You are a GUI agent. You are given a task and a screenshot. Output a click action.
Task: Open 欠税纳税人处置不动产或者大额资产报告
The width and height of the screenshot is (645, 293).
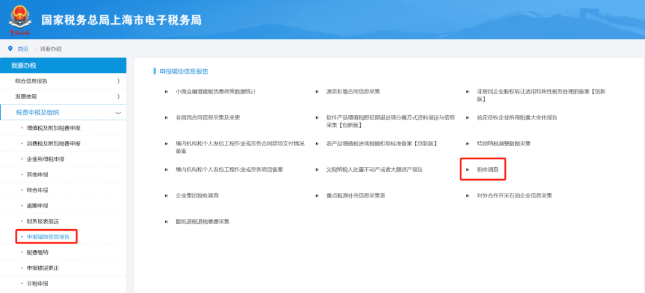[x=374, y=169]
